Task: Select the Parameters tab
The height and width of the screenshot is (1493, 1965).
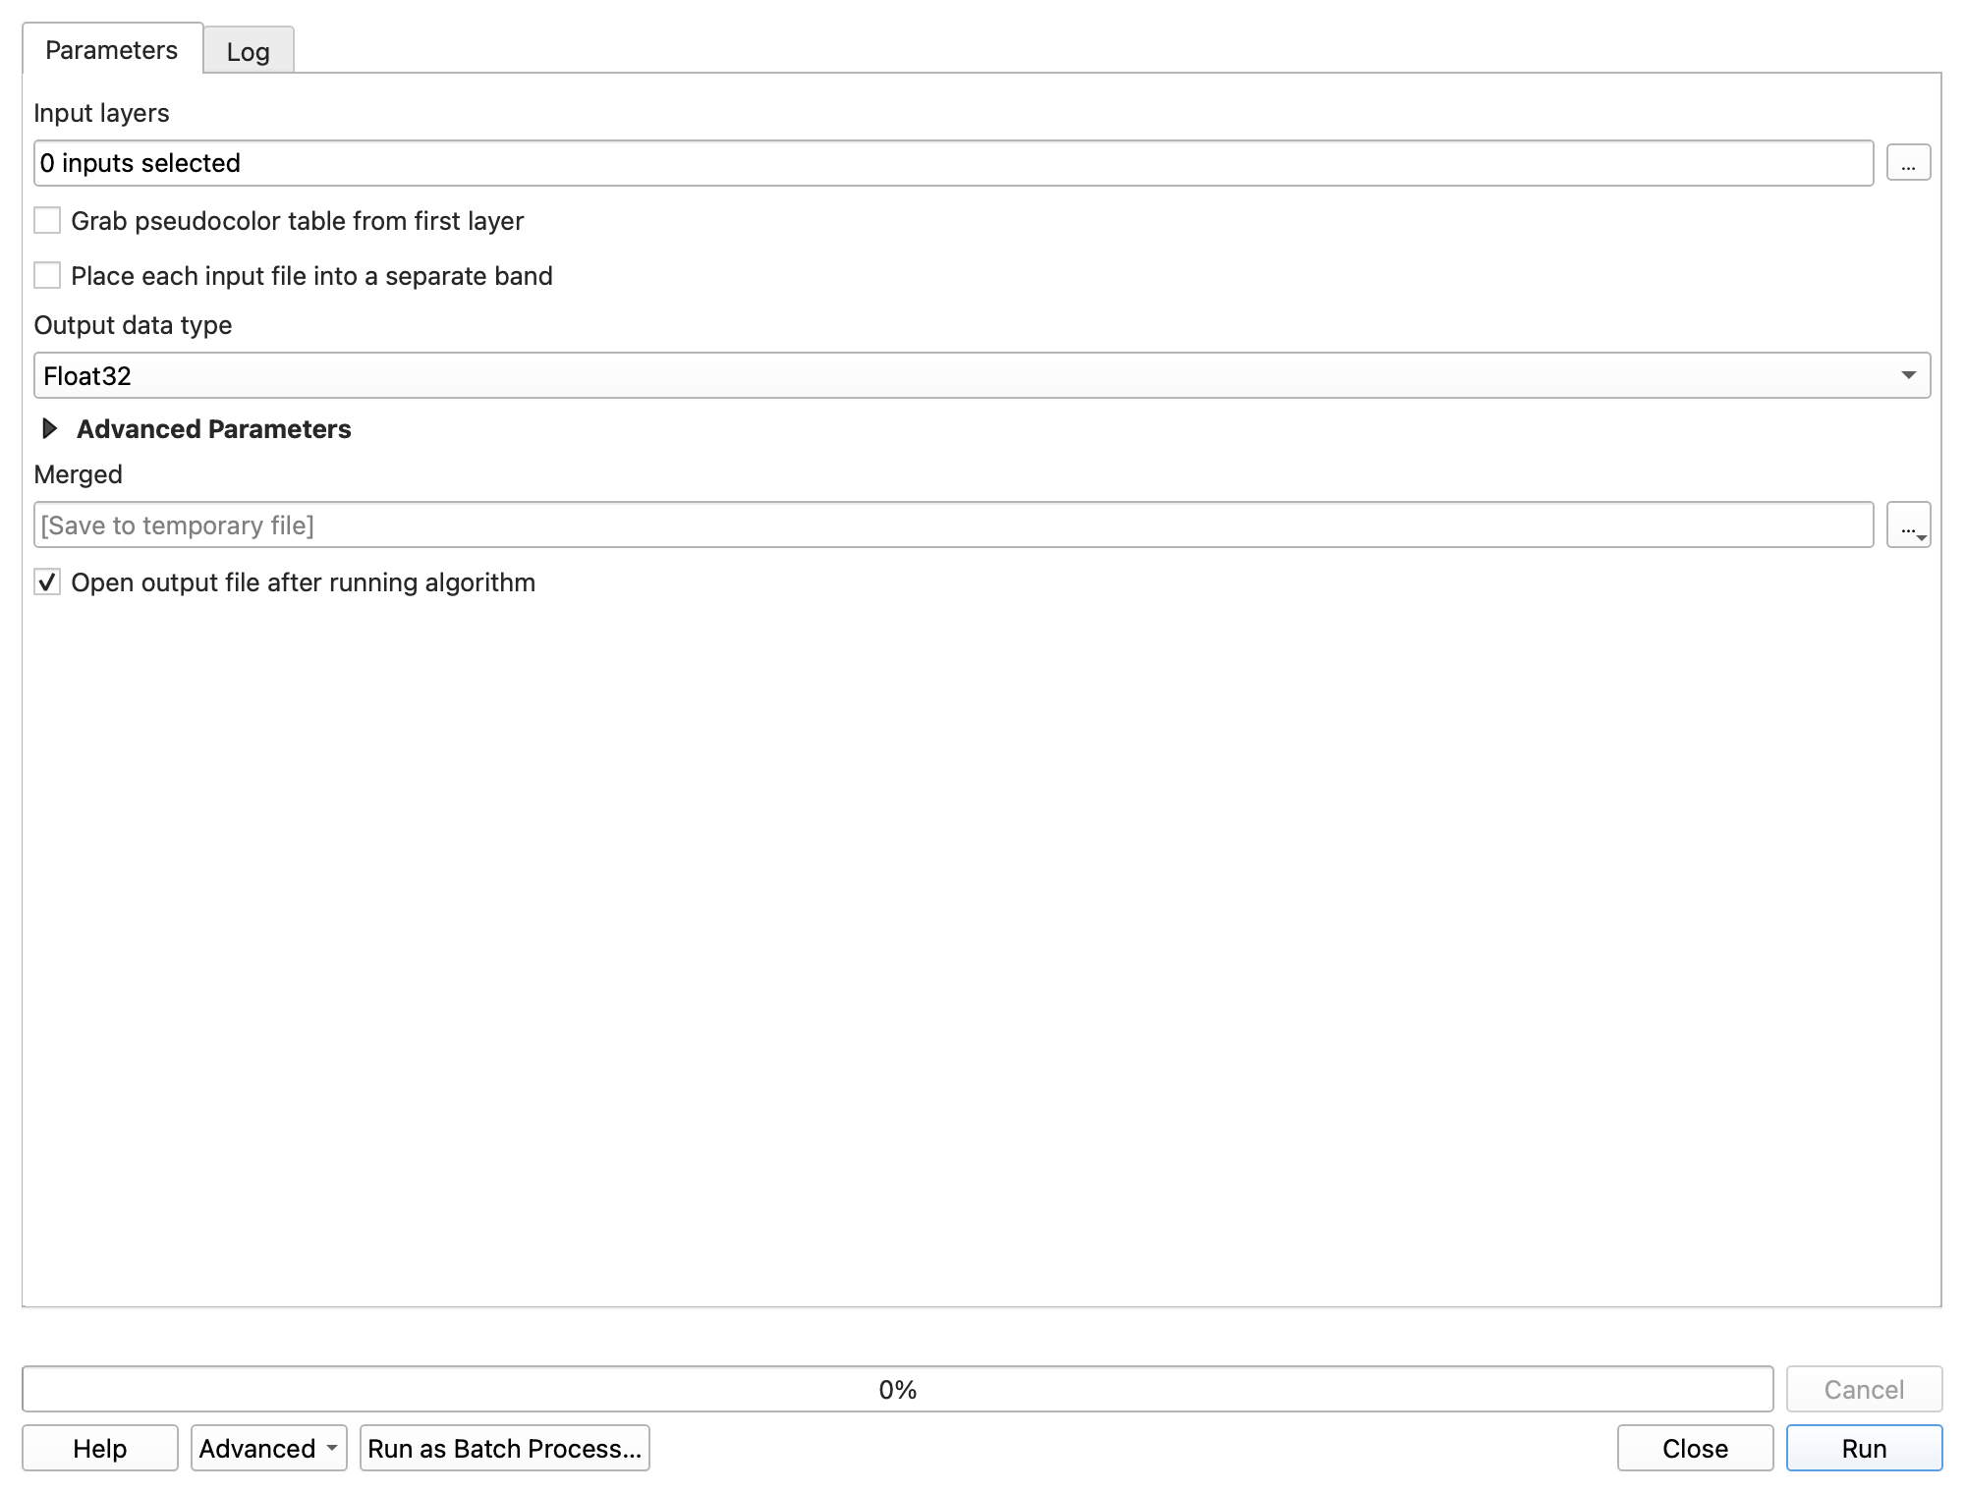Action: tap(112, 49)
